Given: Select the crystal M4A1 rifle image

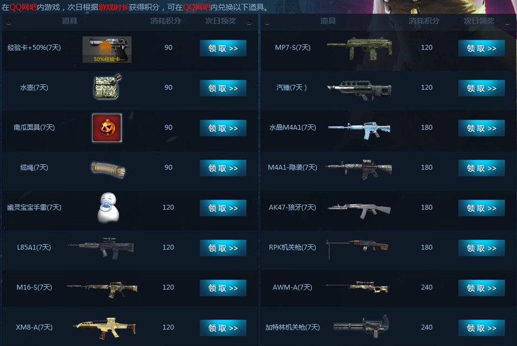Looking at the screenshot, I should coord(359,130).
